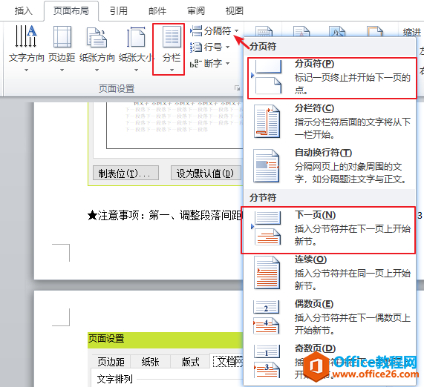Click the 行号 line numbers icon

point(196,47)
